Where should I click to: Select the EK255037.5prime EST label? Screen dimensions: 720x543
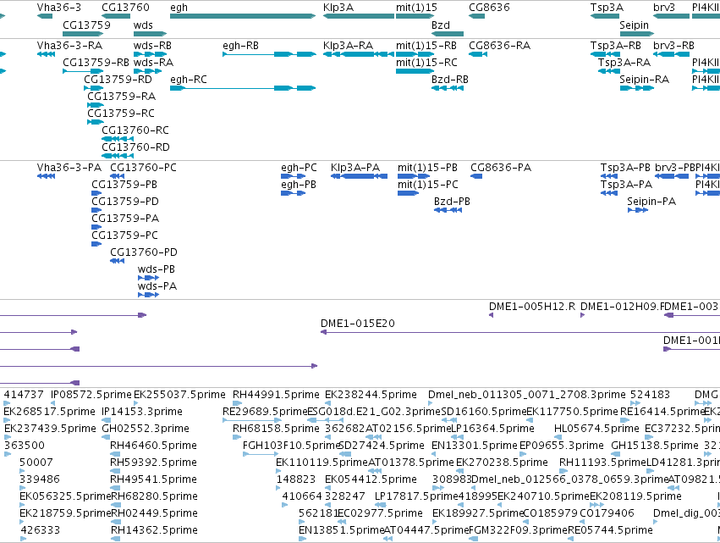click(179, 395)
